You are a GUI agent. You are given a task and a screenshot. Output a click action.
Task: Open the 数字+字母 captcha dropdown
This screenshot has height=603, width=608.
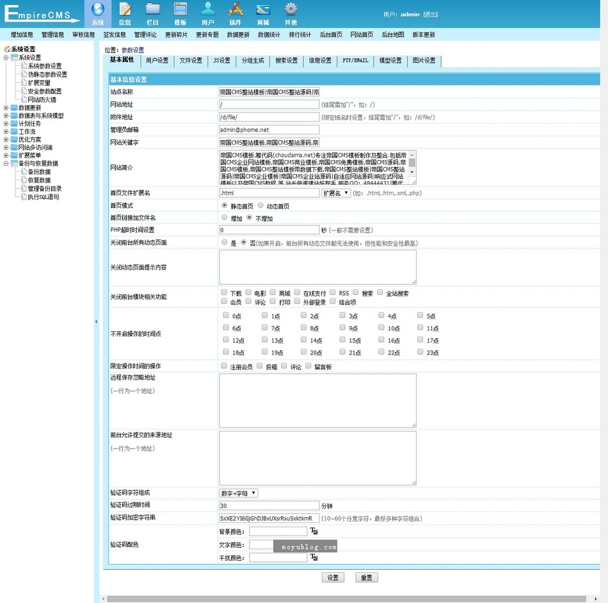(x=239, y=494)
